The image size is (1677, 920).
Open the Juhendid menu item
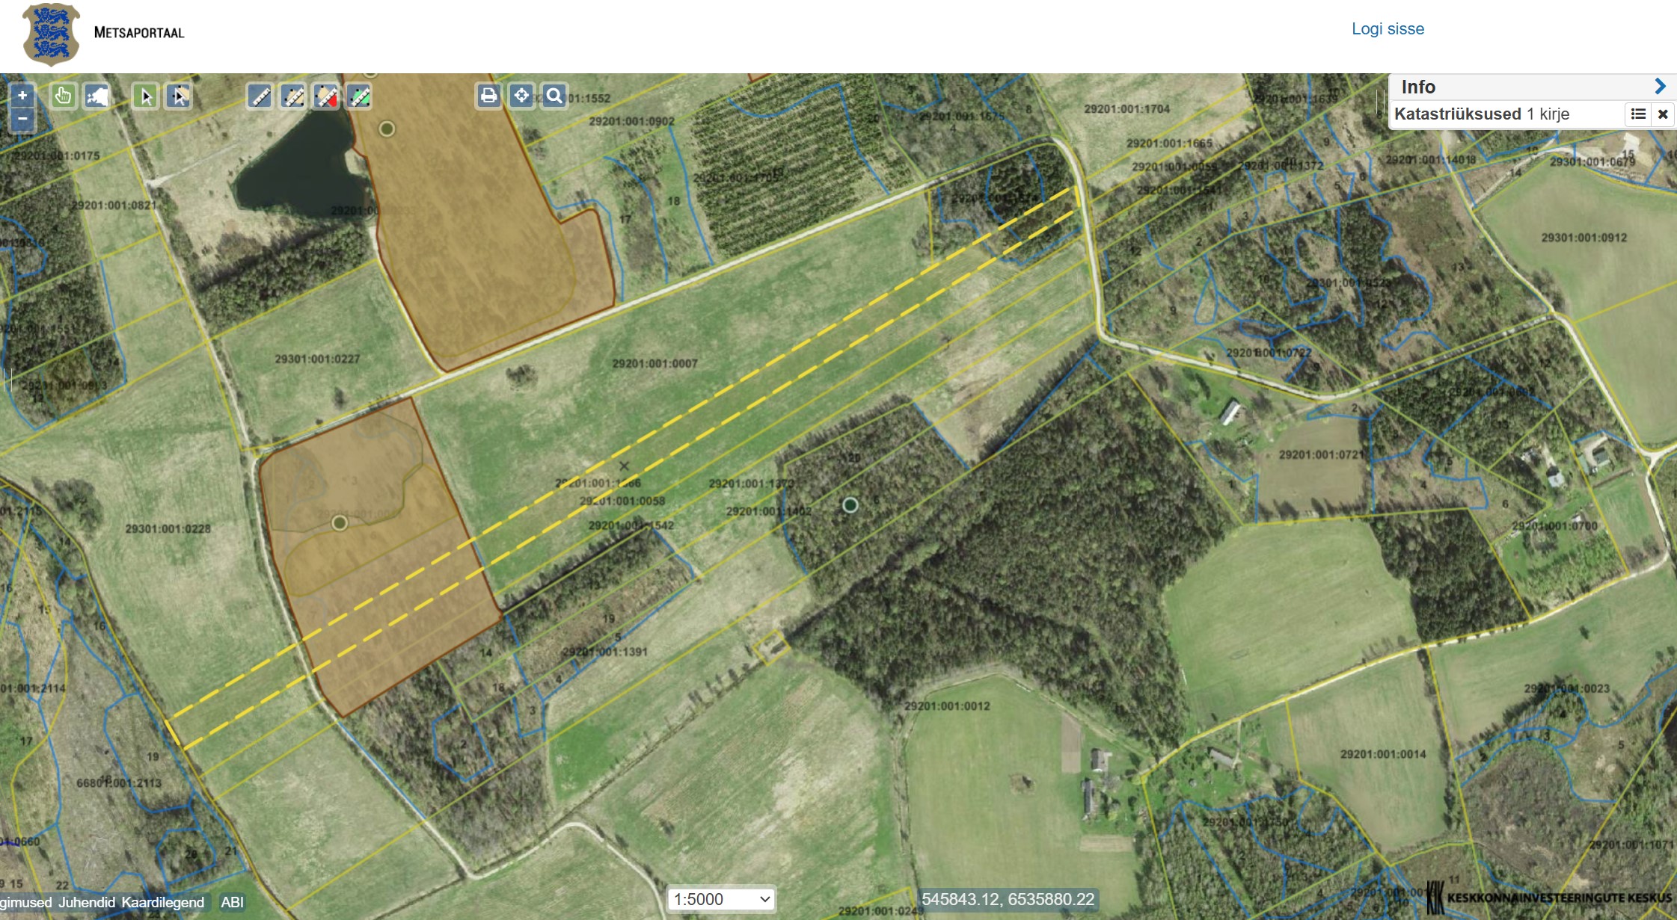click(87, 902)
